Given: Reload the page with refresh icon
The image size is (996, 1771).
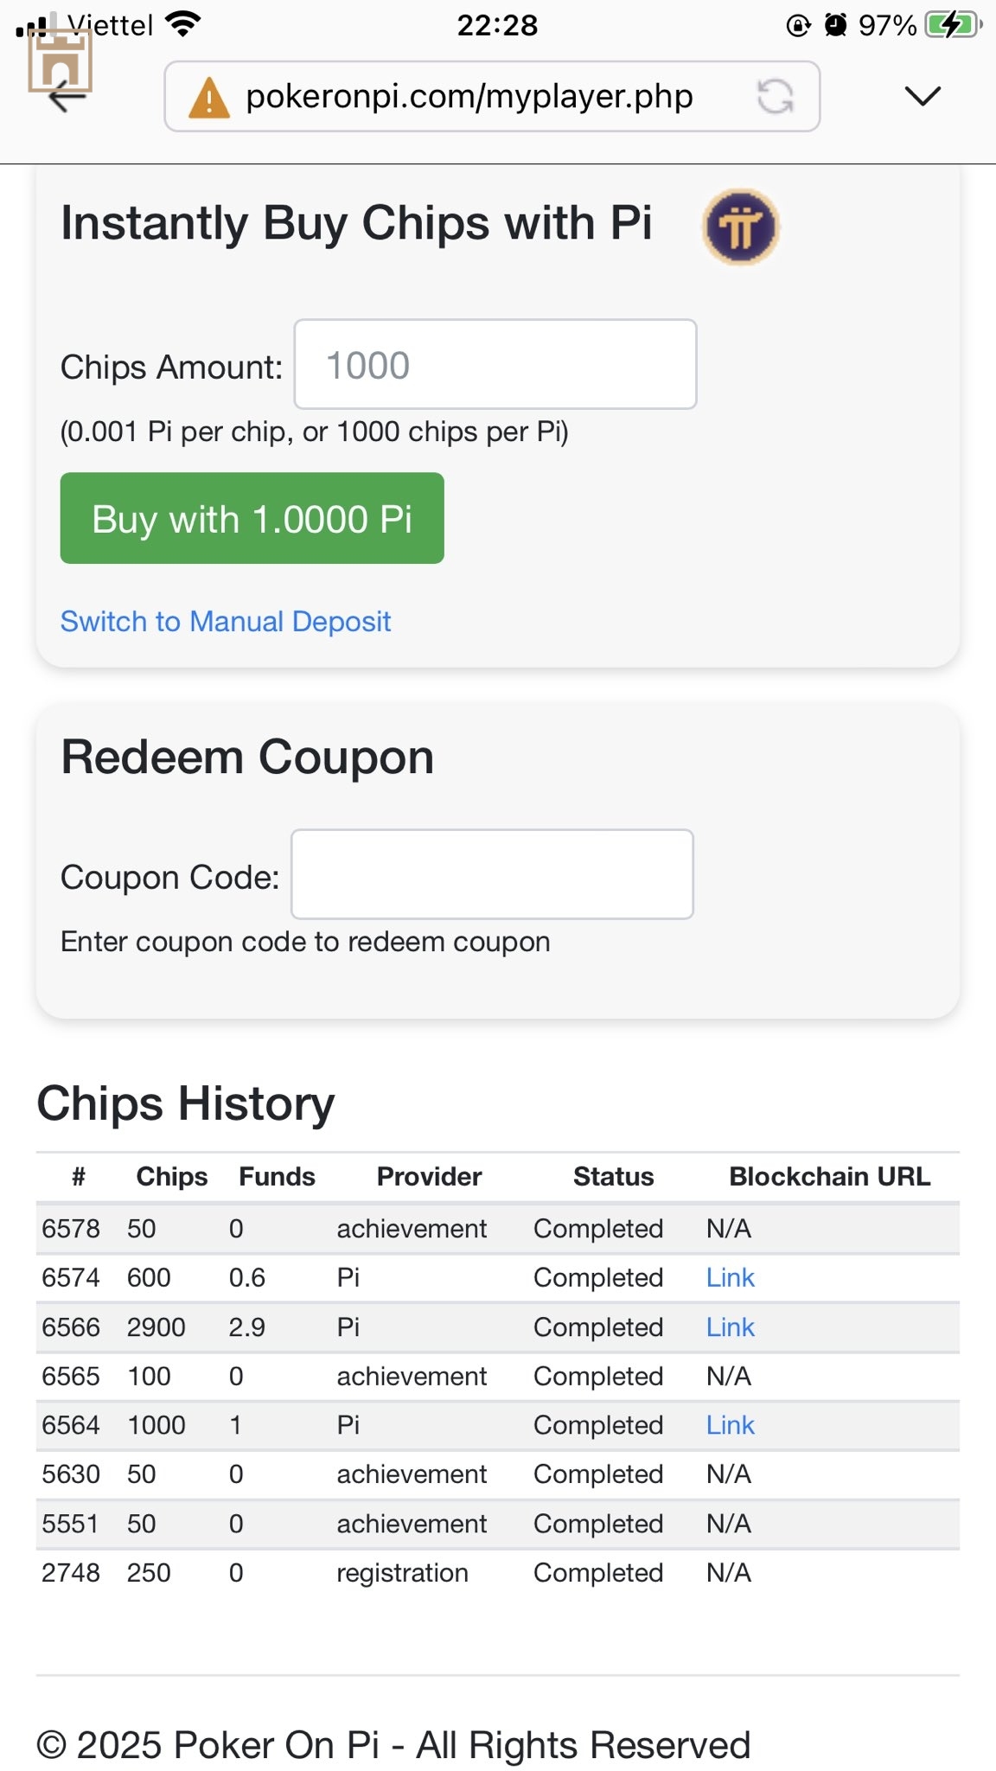Looking at the screenshot, I should pyautogui.click(x=775, y=96).
